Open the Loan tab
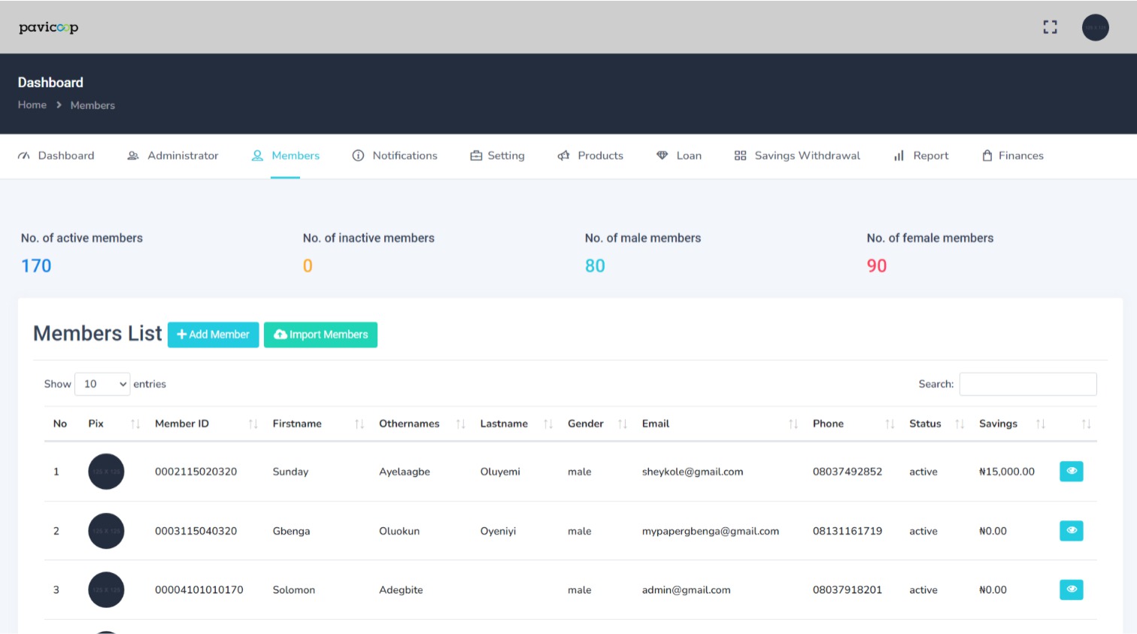This screenshot has width=1137, height=634. click(679, 156)
